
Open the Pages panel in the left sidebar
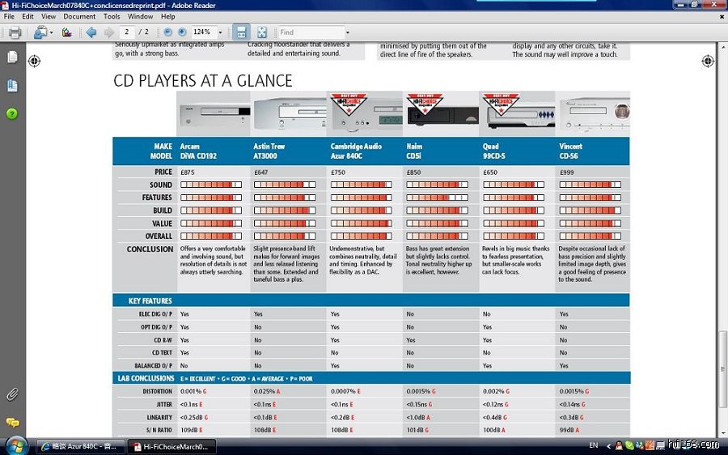pos(12,57)
